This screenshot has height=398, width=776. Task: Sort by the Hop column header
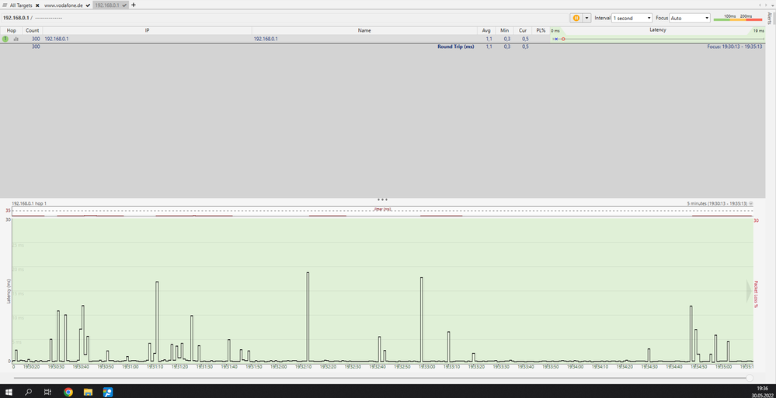pos(12,30)
